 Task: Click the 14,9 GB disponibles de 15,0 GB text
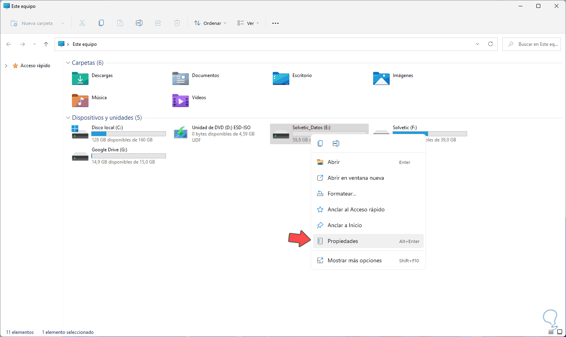point(123,162)
